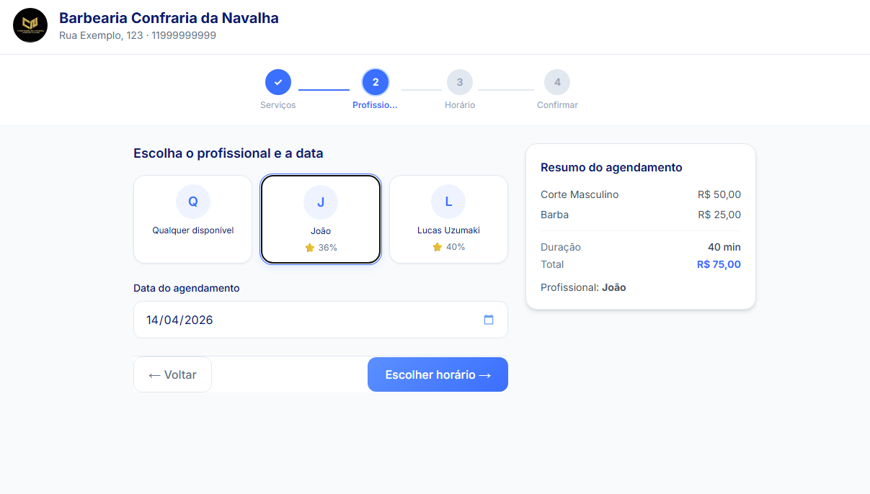Click the Barba summary line
Image resolution: width=870 pixels, height=494 pixels.
click(x=641, y=215)
